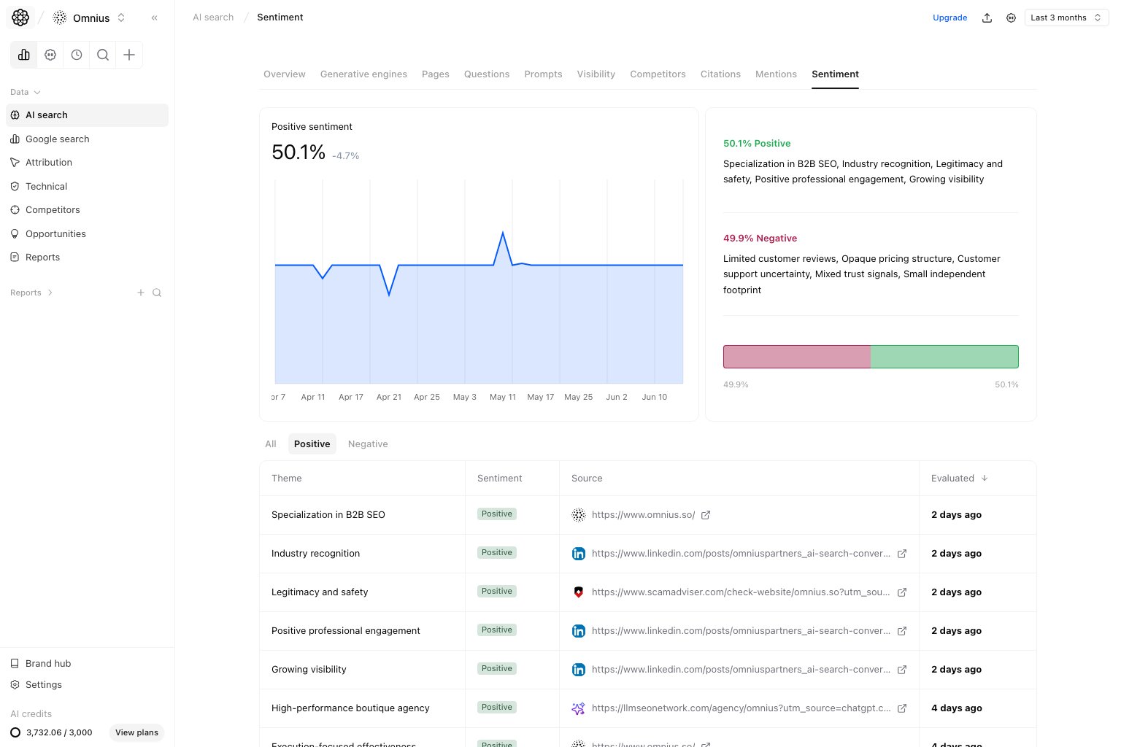1121x747 pixels.
Task: Open the history clock icon
Action: tap(77, 55)
